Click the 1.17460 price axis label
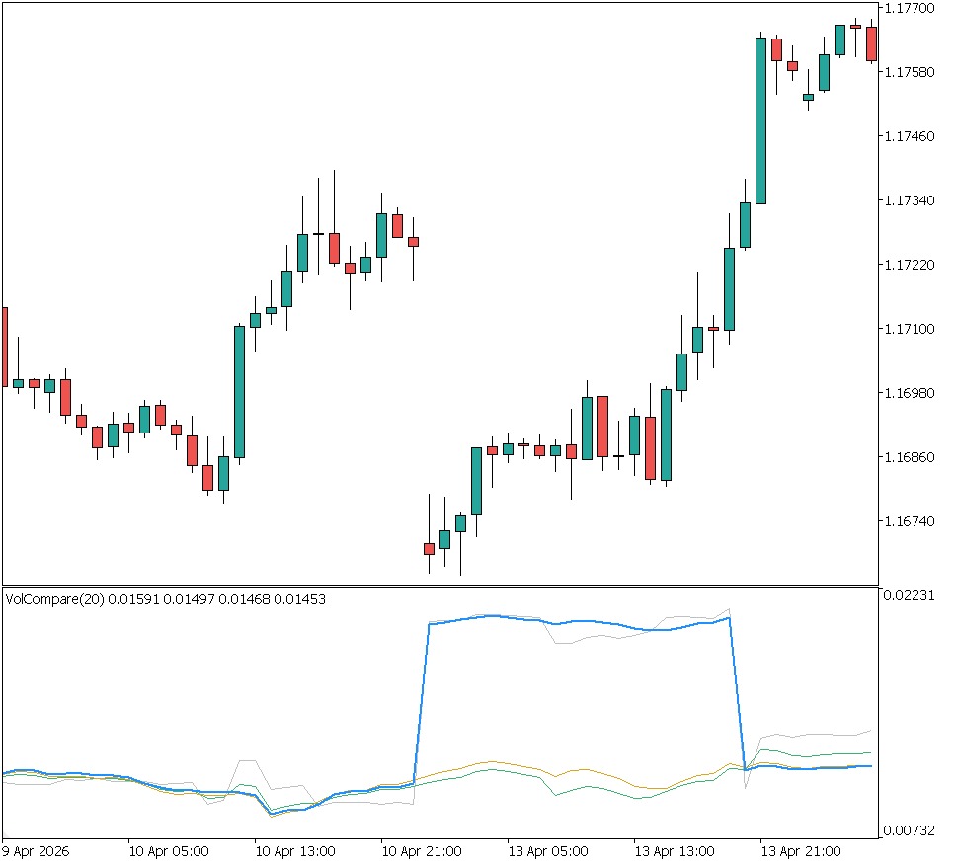This screenshot has height=865, width=955. click(x=910, y=136)
